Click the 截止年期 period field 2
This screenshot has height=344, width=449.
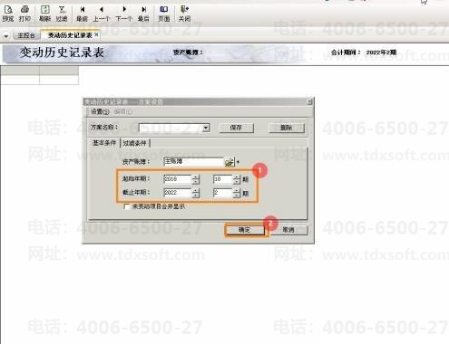coord(223,193)
